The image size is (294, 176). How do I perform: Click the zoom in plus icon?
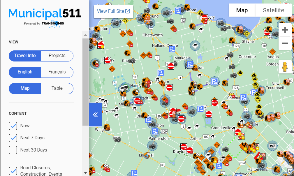(x=285, y=29)
